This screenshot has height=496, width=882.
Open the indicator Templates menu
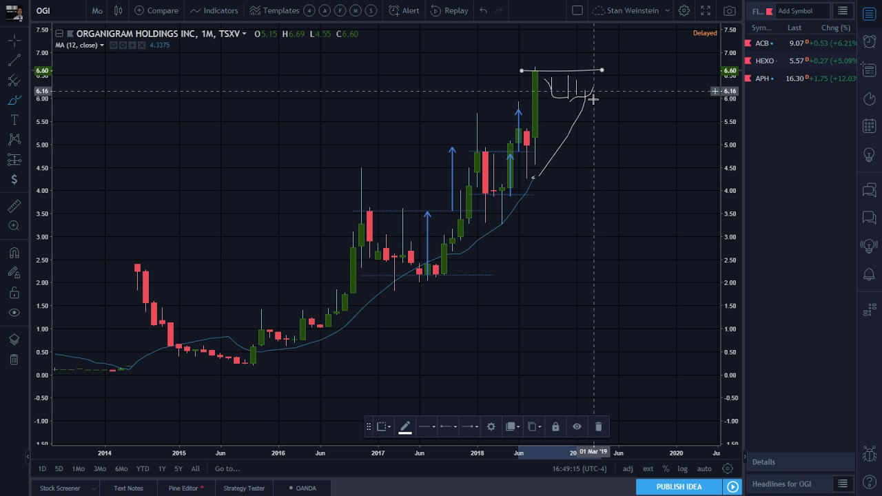click(274, 10)
